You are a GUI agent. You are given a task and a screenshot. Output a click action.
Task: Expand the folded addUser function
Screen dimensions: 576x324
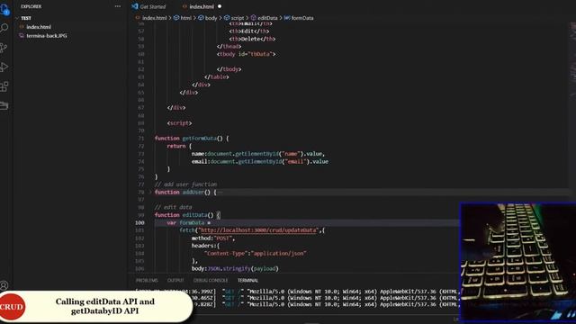coord(150,192)
